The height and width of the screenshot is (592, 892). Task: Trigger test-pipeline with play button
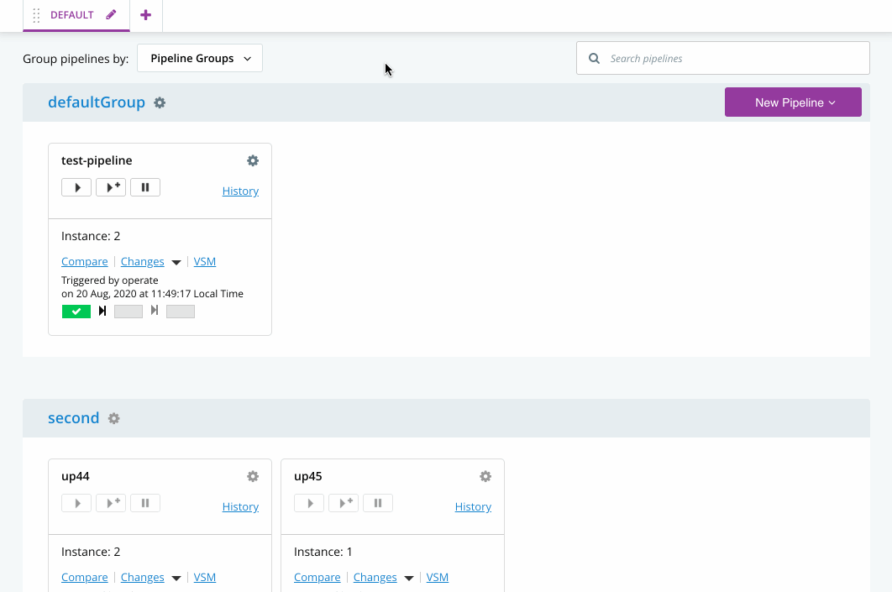[x=76, y=187]
